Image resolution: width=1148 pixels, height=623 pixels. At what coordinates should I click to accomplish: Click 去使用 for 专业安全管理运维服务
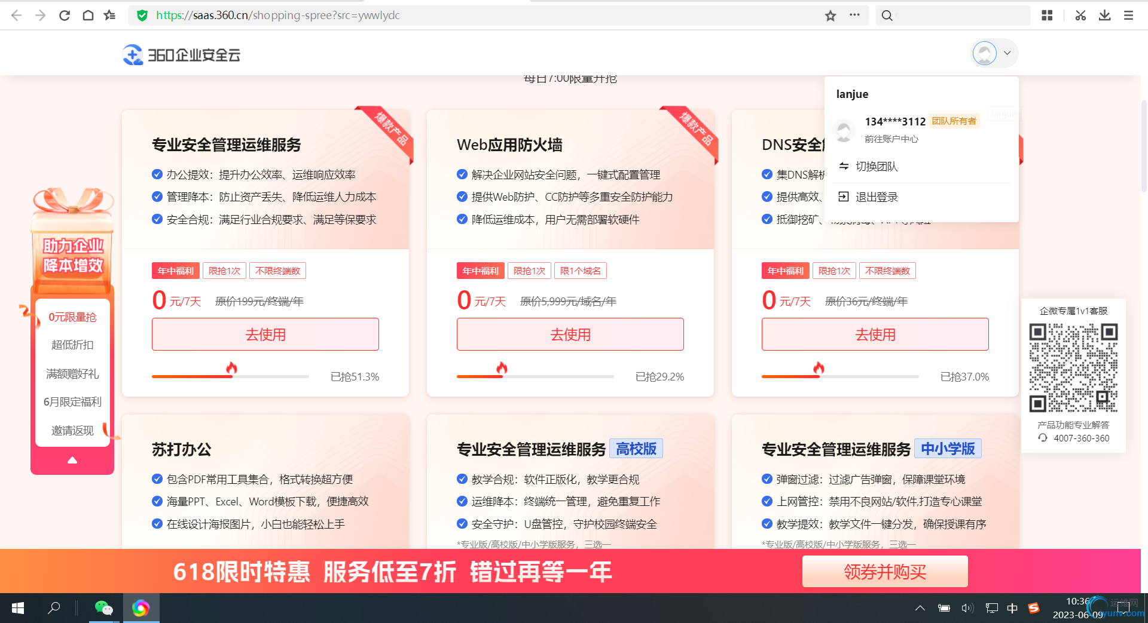(x=265, y=334)
